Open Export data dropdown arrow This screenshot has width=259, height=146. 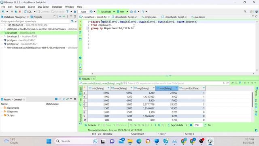pyautogui.click(x=186, y=125)
